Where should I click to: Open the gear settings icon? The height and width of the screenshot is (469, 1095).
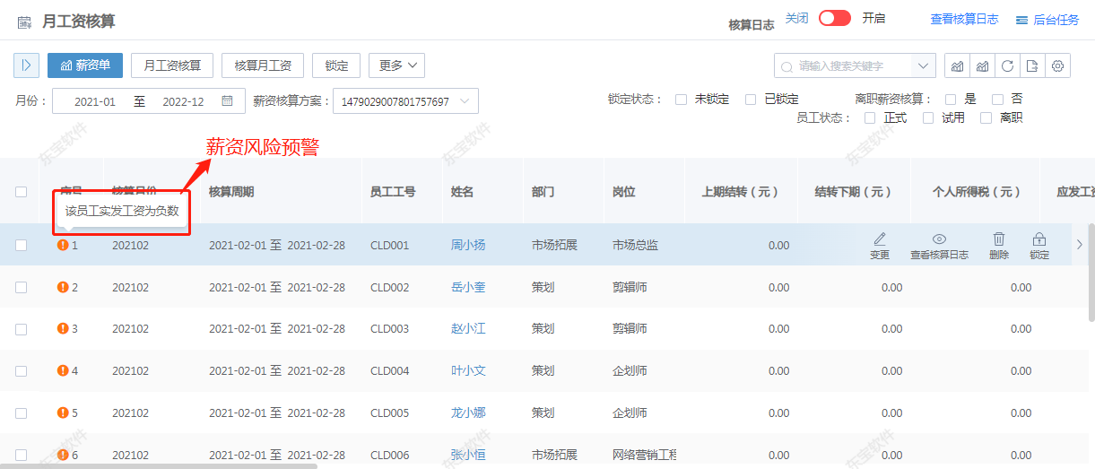pos(1058,65)
